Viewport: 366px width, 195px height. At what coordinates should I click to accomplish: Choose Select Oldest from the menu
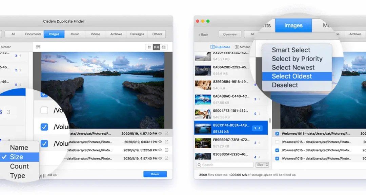(292, 76)
